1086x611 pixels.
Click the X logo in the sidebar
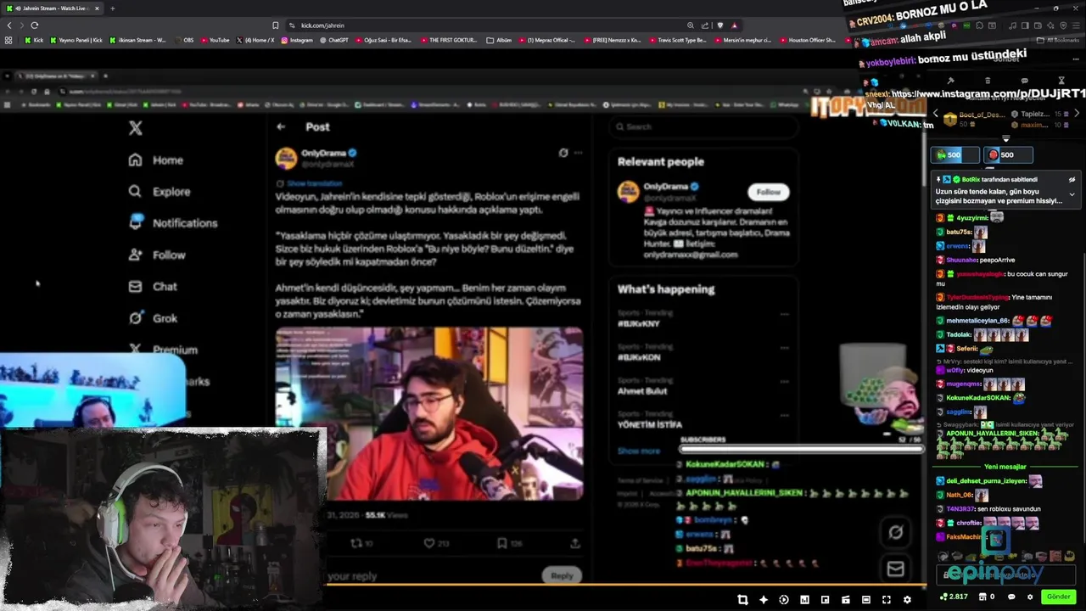(136, 128)
